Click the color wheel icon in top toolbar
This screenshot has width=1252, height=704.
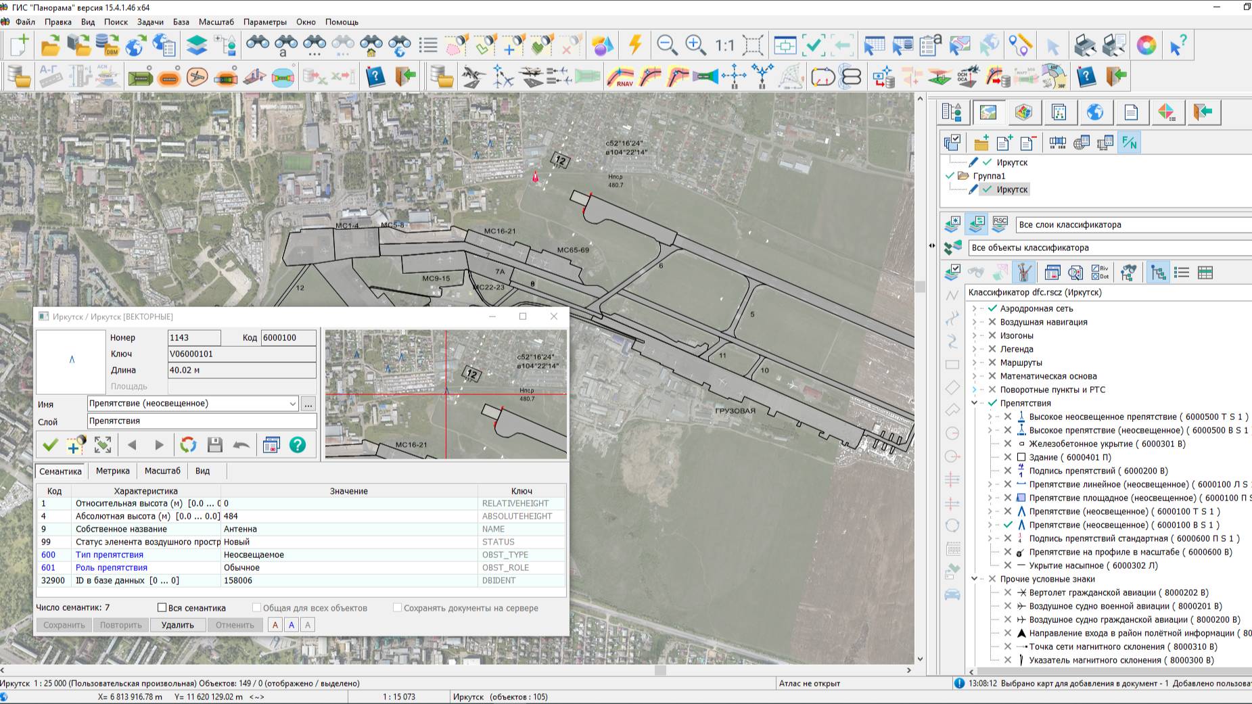(1146, 45)
